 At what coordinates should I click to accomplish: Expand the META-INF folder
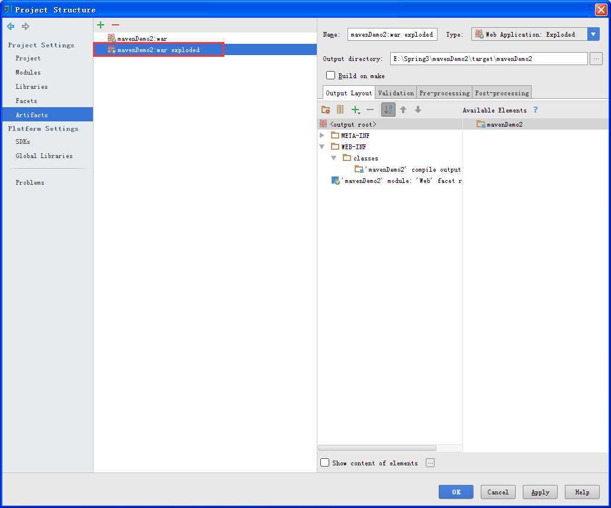click(x=322, y=136)
